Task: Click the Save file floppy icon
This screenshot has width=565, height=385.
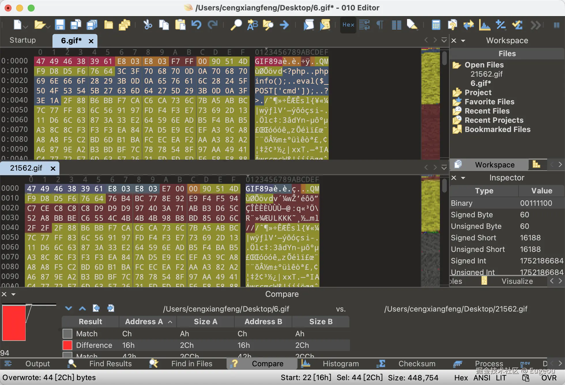Action: click(x=60, y=25)
